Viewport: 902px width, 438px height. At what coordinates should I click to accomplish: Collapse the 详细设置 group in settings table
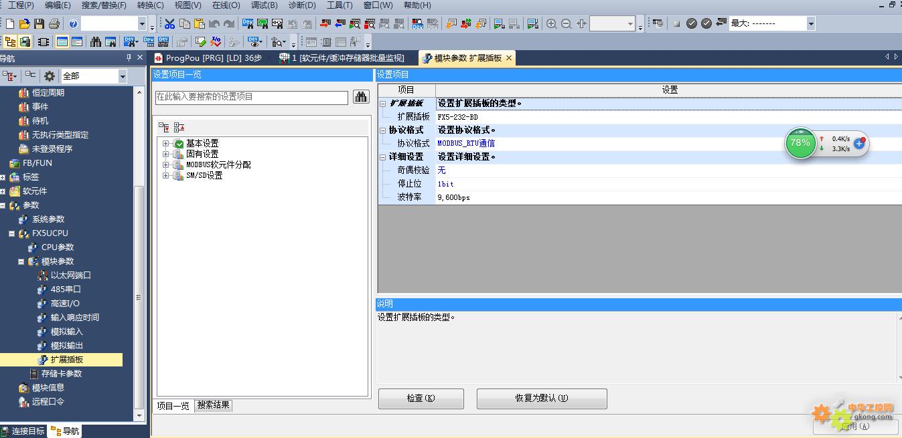[383, 157]
